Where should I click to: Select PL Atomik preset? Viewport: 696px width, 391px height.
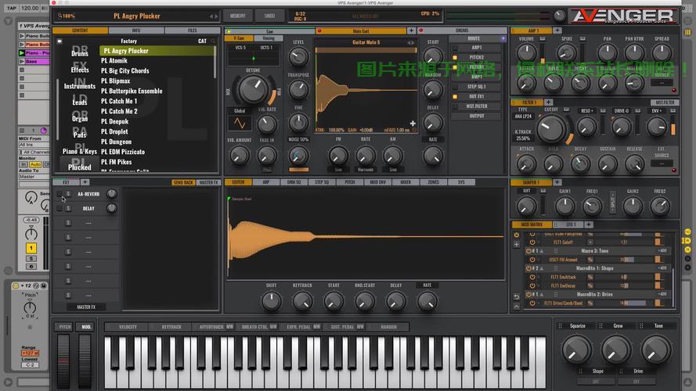114,61
